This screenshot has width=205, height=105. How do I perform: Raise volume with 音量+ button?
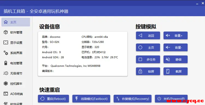[x=176, y=35]
